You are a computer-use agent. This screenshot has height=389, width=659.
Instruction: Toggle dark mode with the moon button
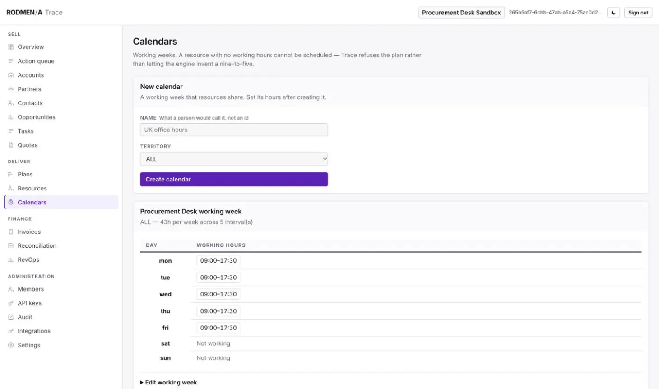(x=613, y=13)
